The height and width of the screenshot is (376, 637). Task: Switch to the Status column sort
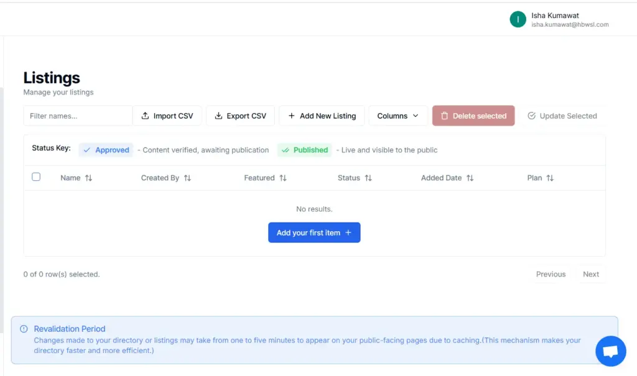(x=368, y=178)
